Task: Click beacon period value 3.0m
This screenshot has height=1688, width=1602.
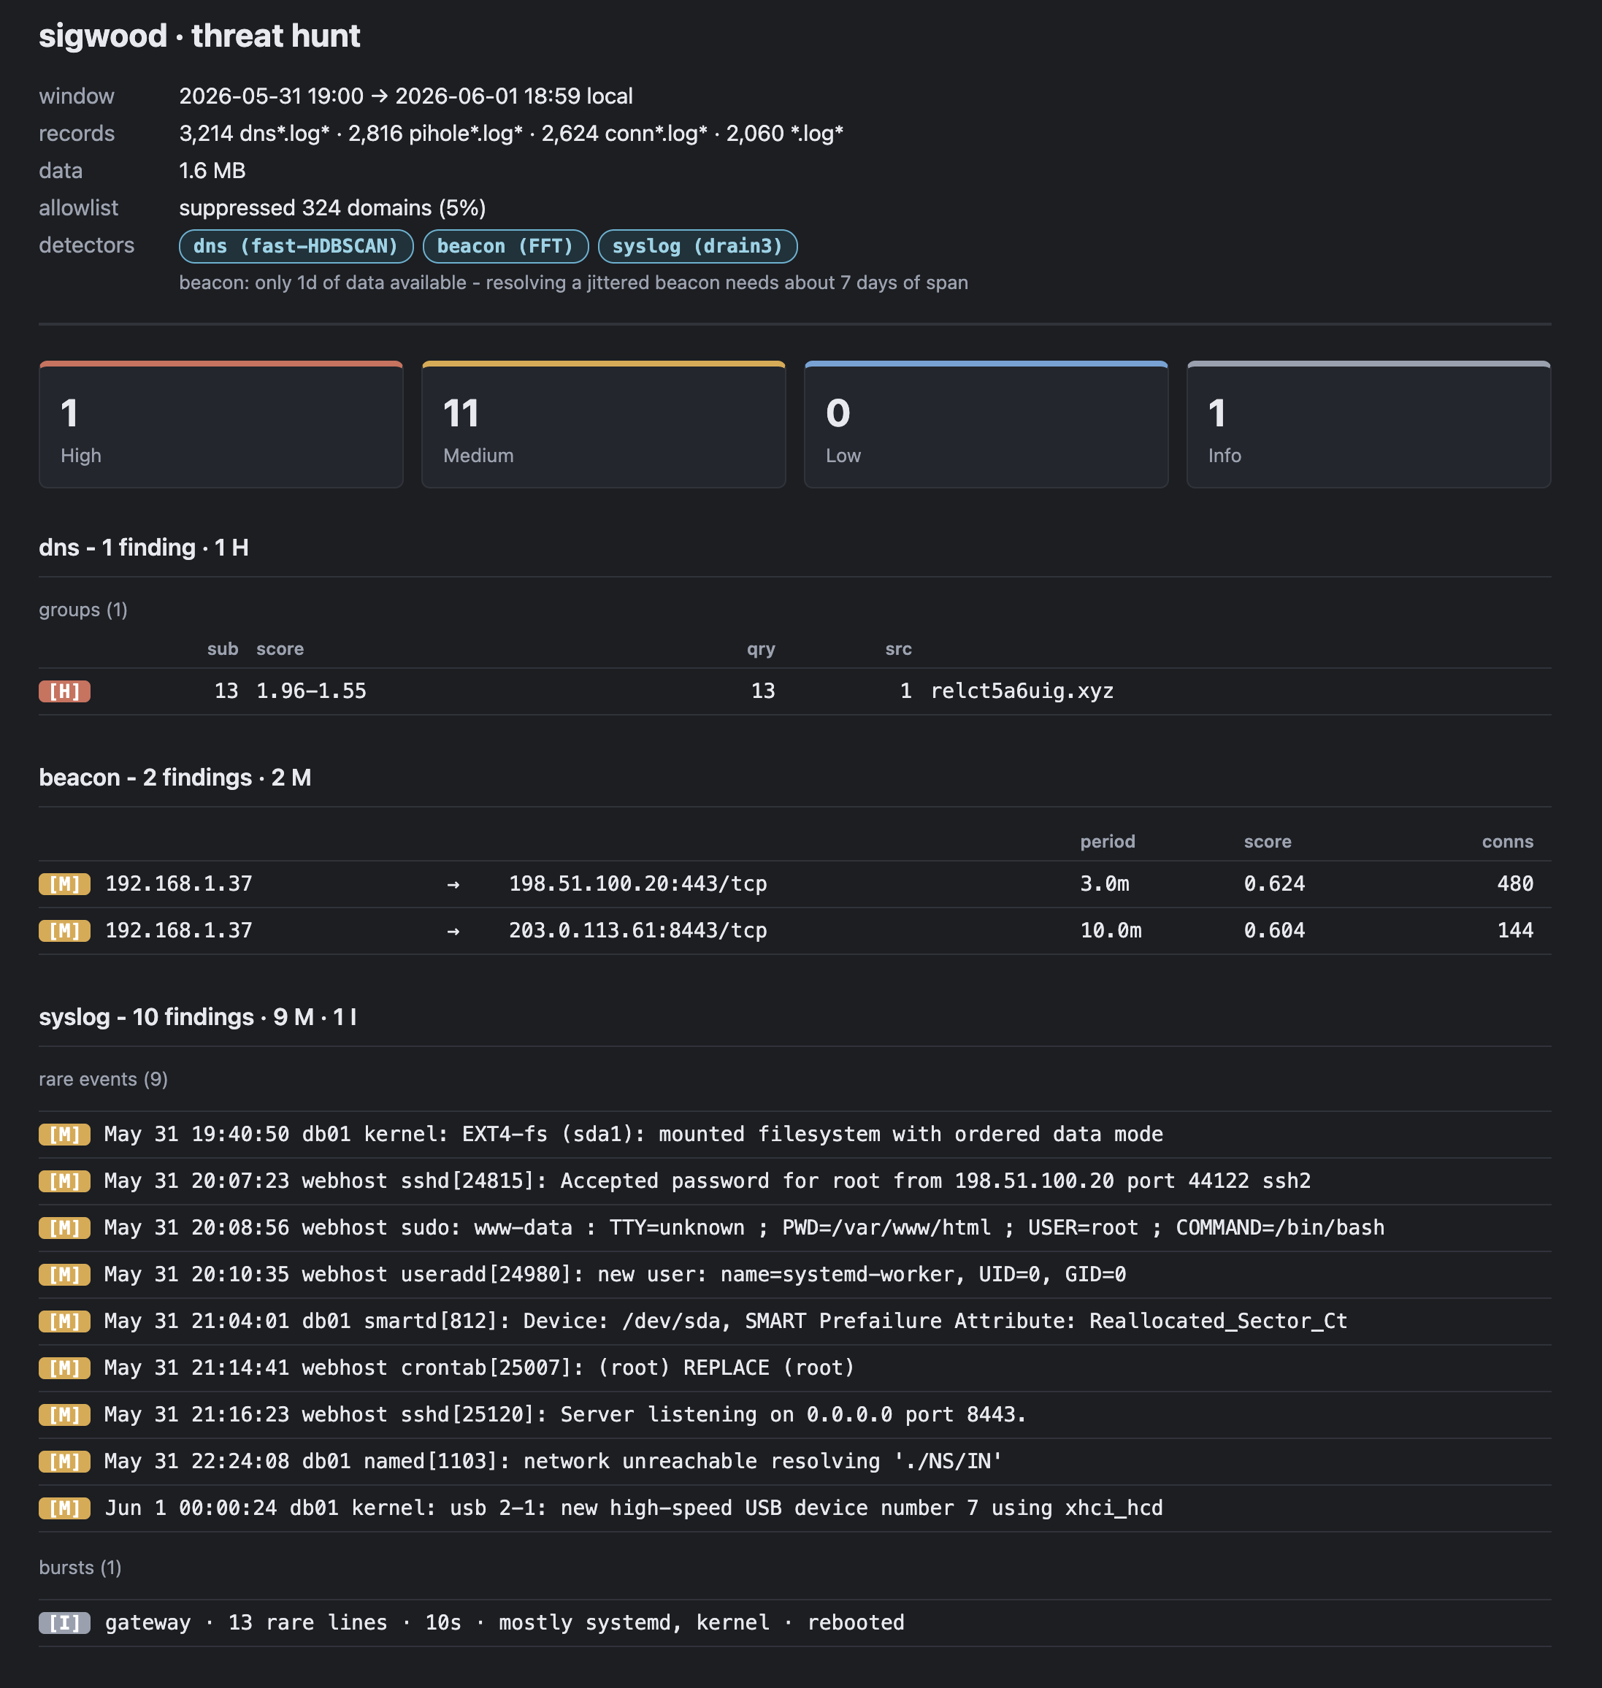Action: click(1104, 883)
